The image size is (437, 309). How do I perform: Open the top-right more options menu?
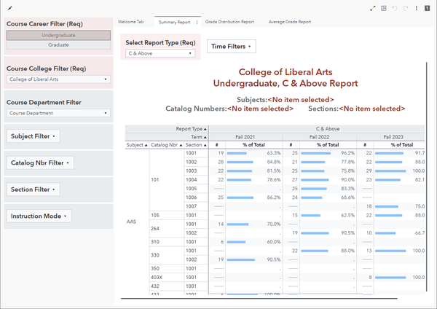pos(417,8)
